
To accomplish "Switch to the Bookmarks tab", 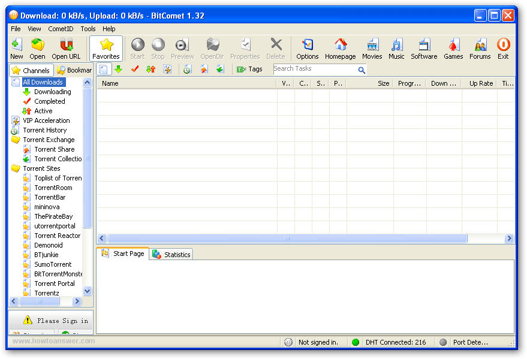I will [x=74, y=70].
